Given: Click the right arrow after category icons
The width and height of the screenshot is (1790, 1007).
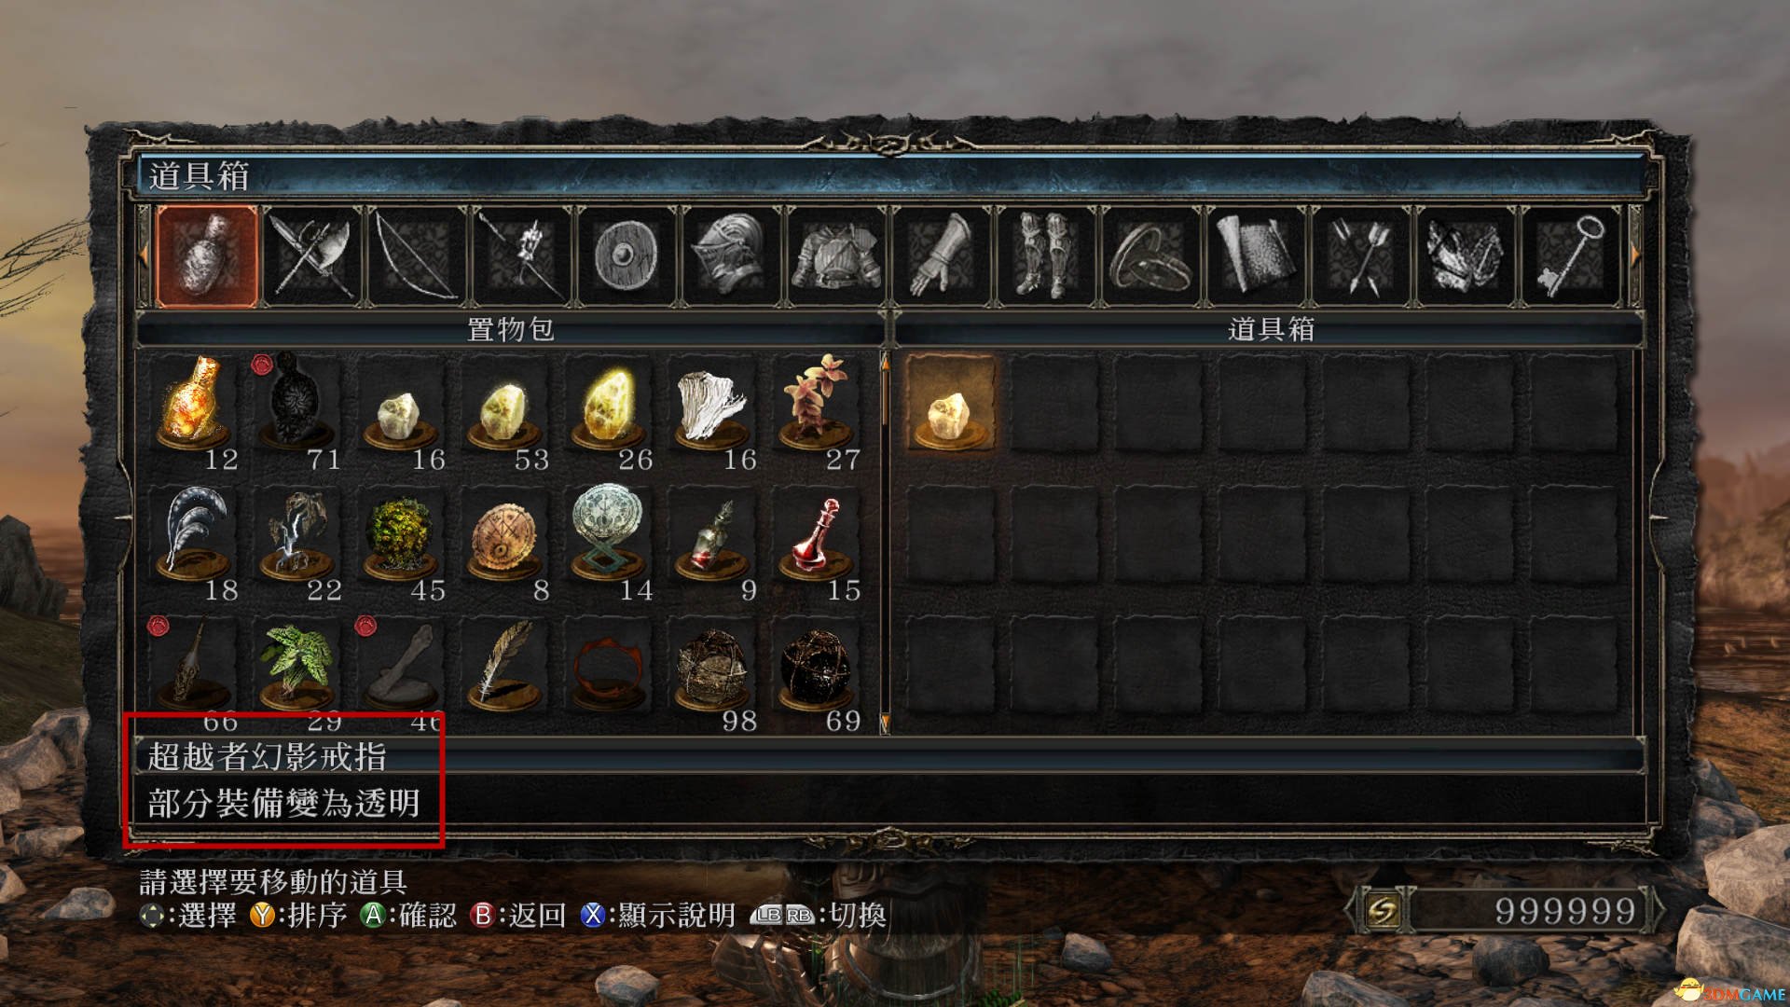Looking at the screenshot, I should pyautogui.click(x=1635, y=255).
